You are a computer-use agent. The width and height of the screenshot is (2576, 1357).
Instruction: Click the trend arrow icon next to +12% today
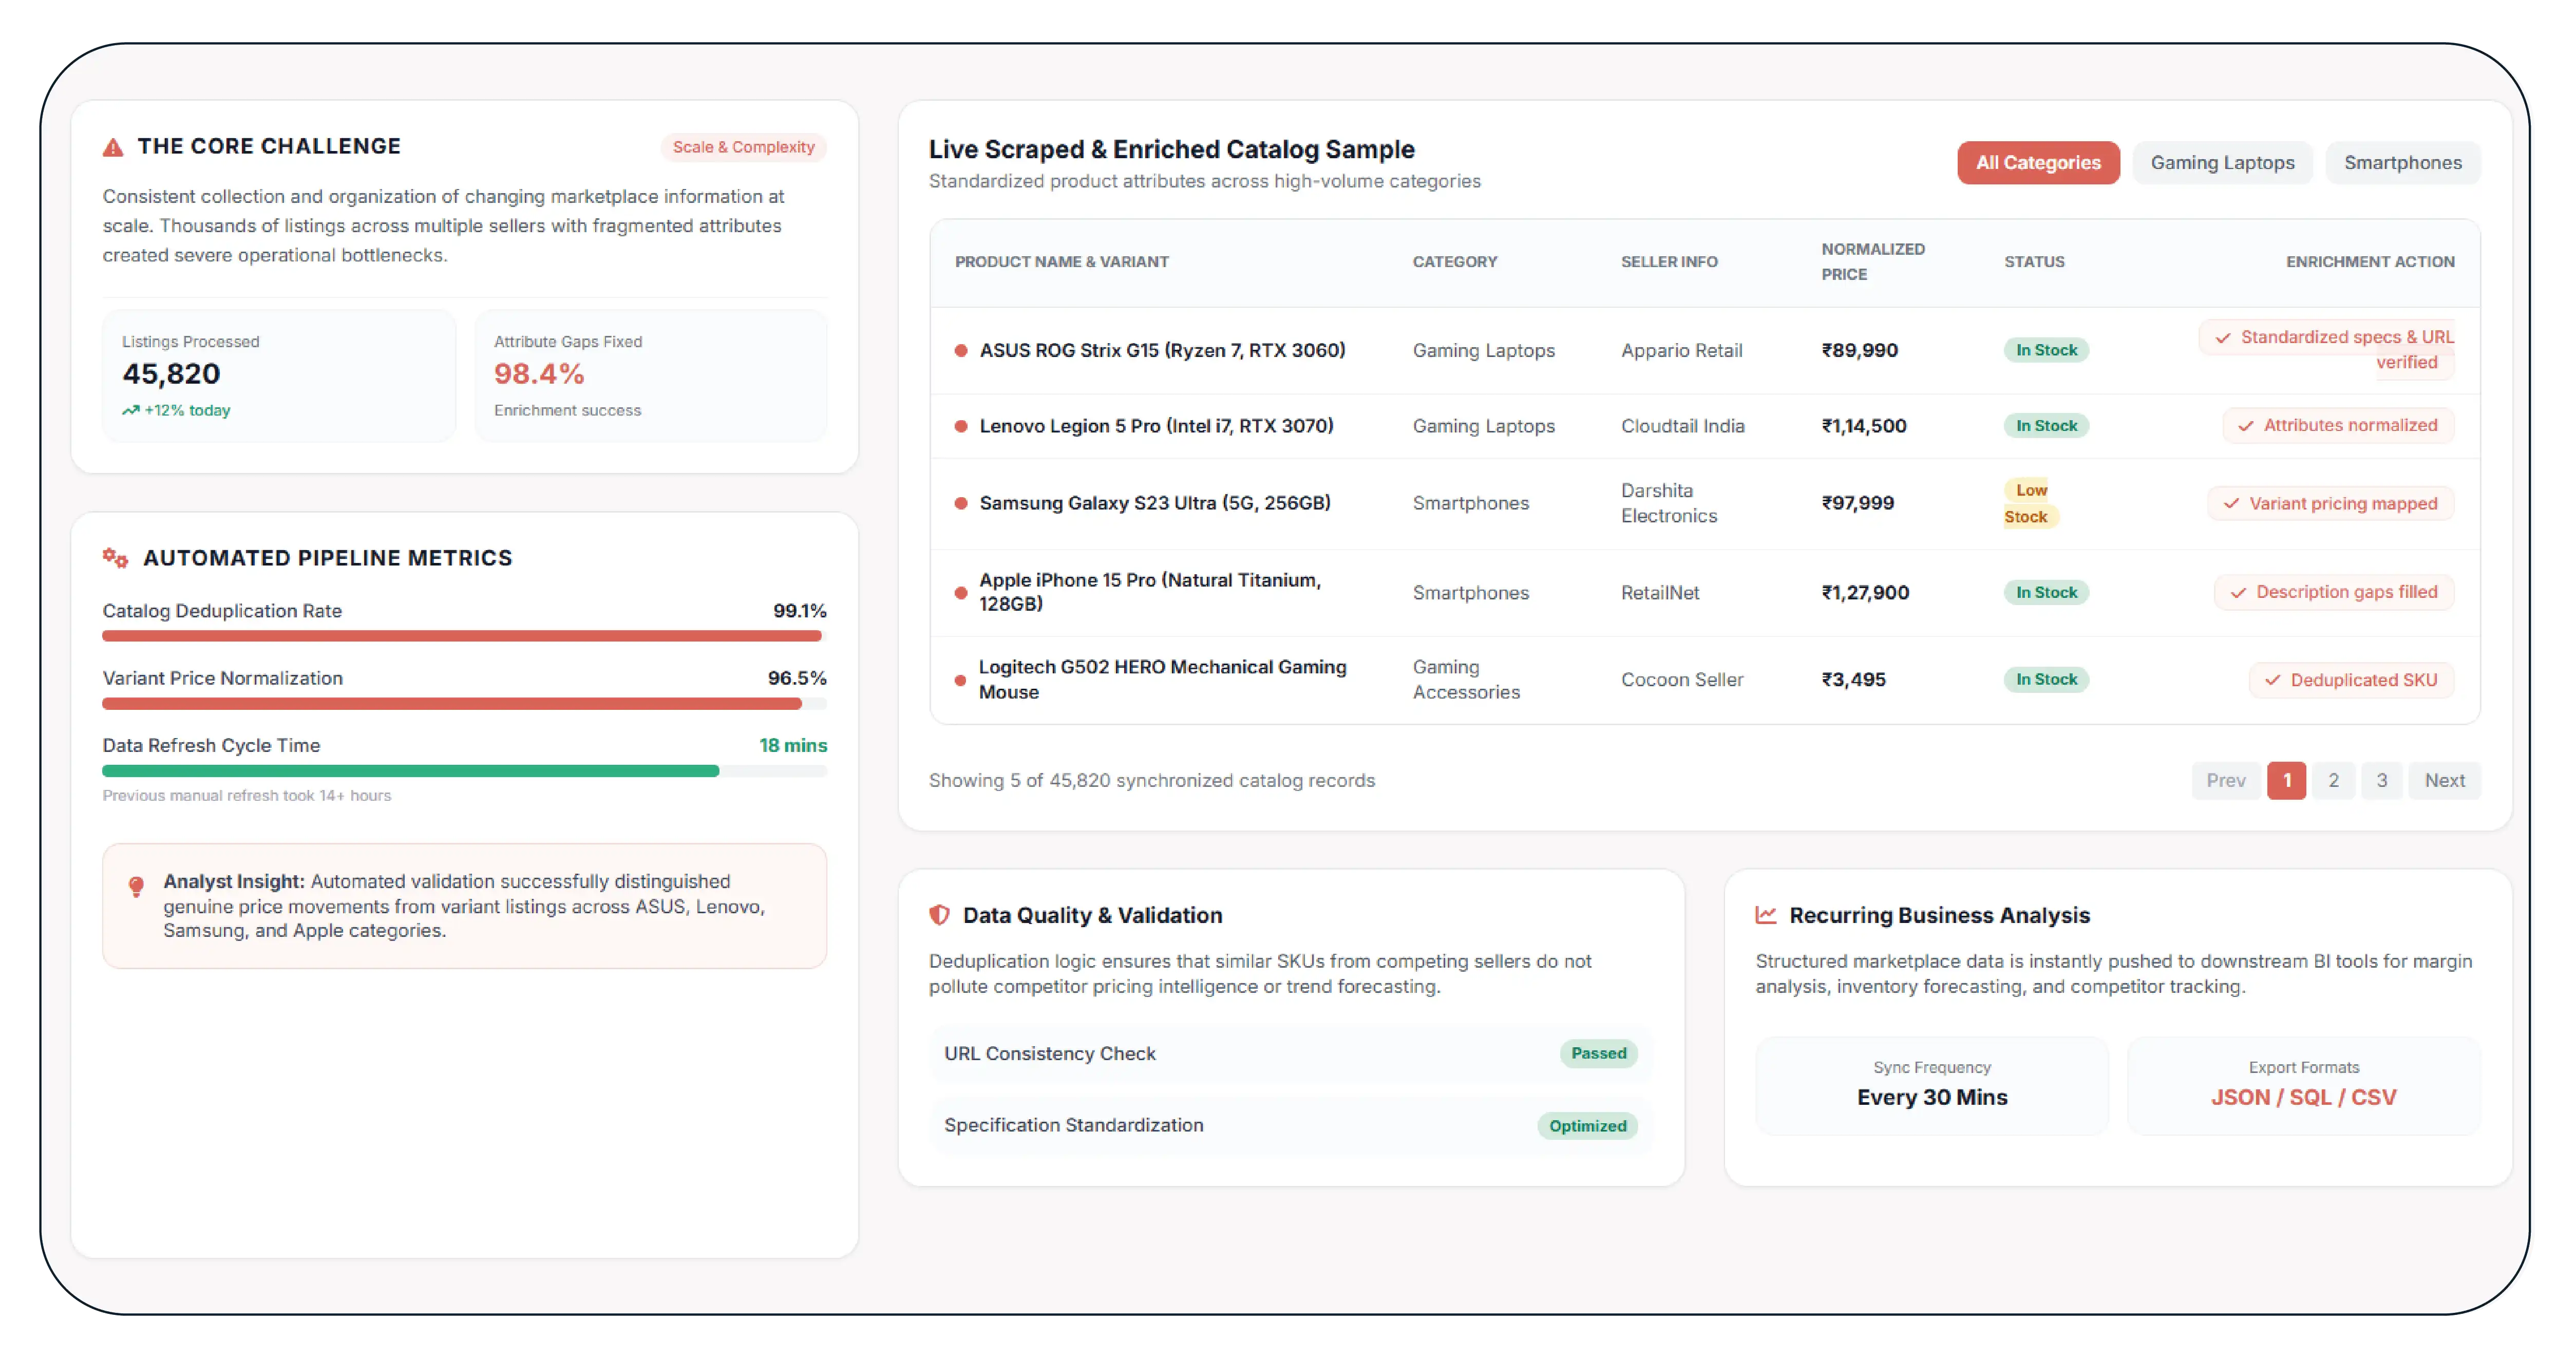point(130,410)
